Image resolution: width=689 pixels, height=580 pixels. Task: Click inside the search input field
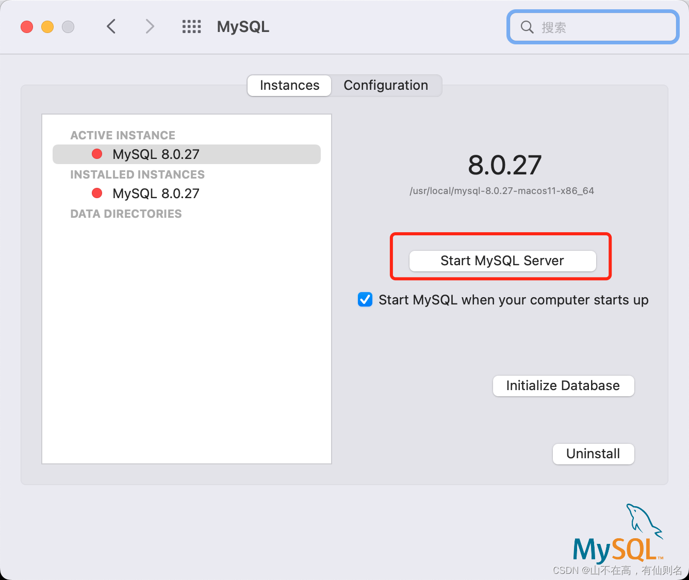coord(593,27)
